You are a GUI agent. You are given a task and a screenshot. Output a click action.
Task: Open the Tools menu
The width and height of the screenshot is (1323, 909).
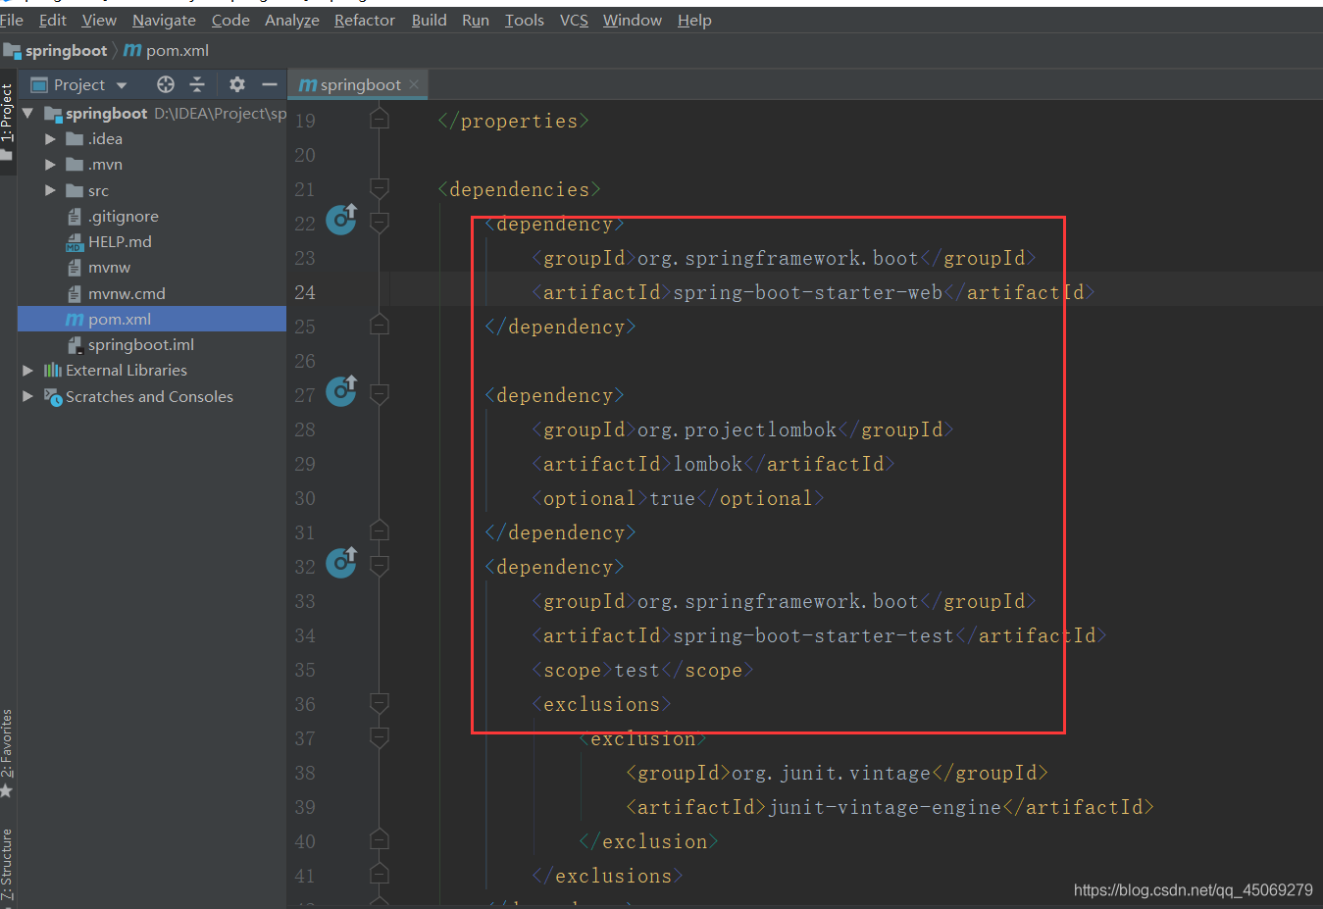tap(525, 20)
